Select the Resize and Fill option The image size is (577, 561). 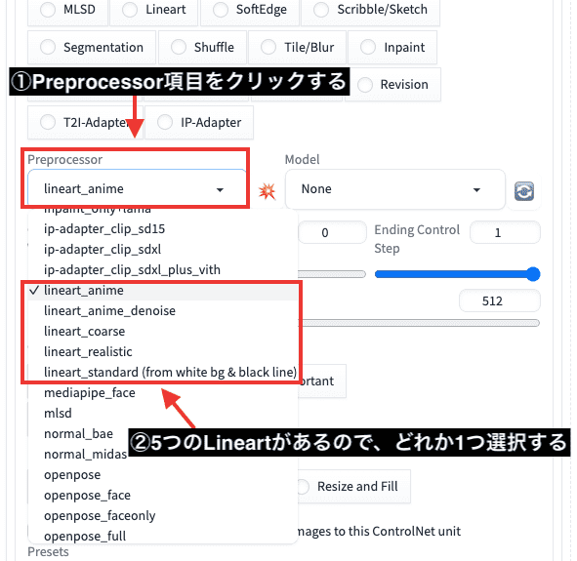[357, 487]
